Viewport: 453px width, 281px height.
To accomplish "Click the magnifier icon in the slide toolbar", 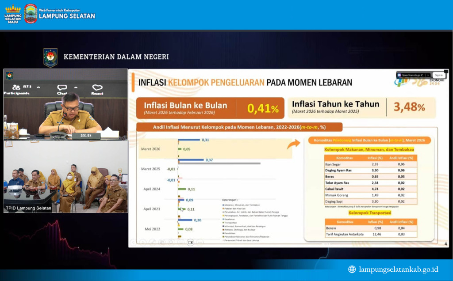I will coord(171,242).
